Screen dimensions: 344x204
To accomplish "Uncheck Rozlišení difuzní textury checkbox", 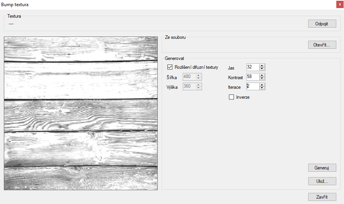I will [x=170, y=67].
